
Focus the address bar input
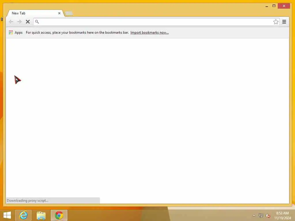click(156, 22)
